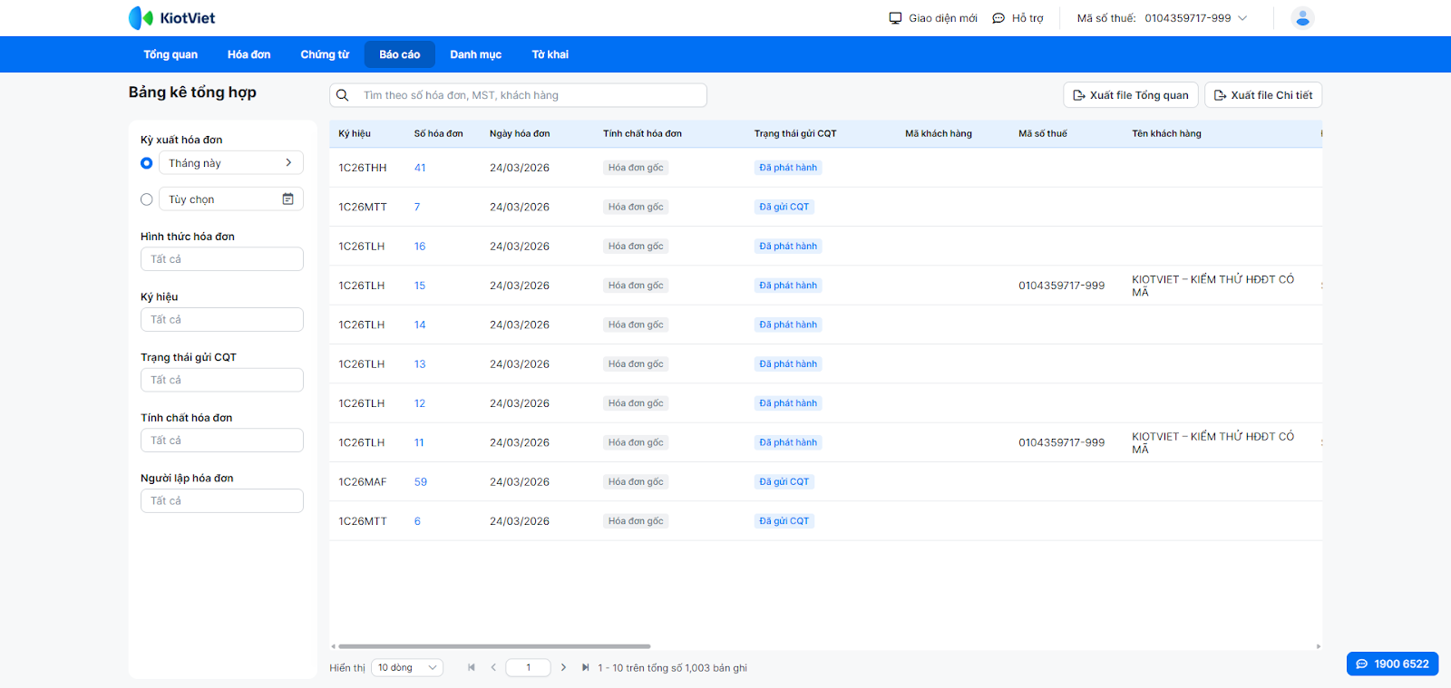Open the Hình thức hóa đơn dropdown
1451x688 pixels.
tap(222, 259)
